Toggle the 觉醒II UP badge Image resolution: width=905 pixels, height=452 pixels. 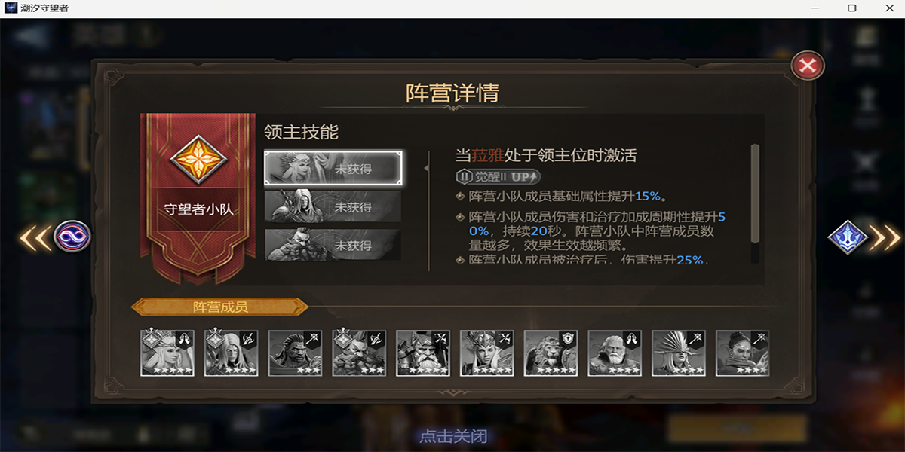(x=498, y=176)
